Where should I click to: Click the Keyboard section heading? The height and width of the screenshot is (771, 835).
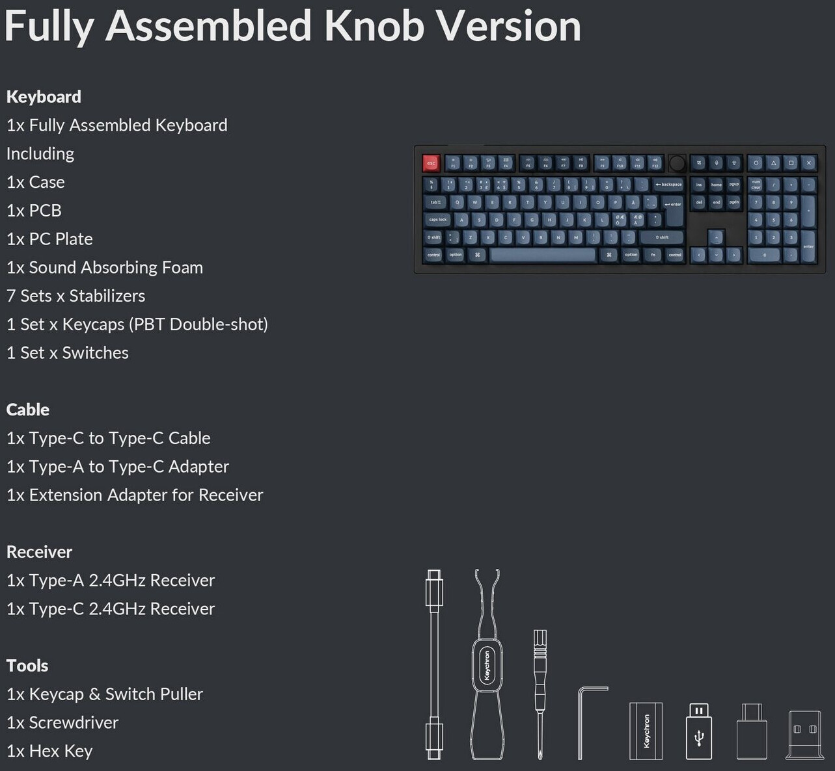point(44,97)
